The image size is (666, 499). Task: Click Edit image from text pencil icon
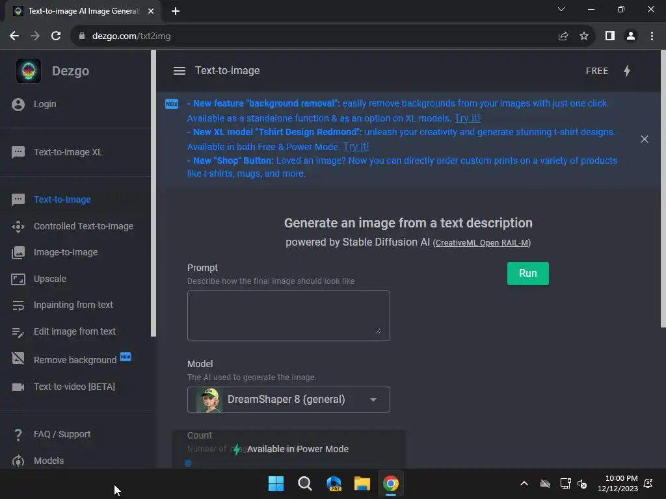tap(18, 332)
